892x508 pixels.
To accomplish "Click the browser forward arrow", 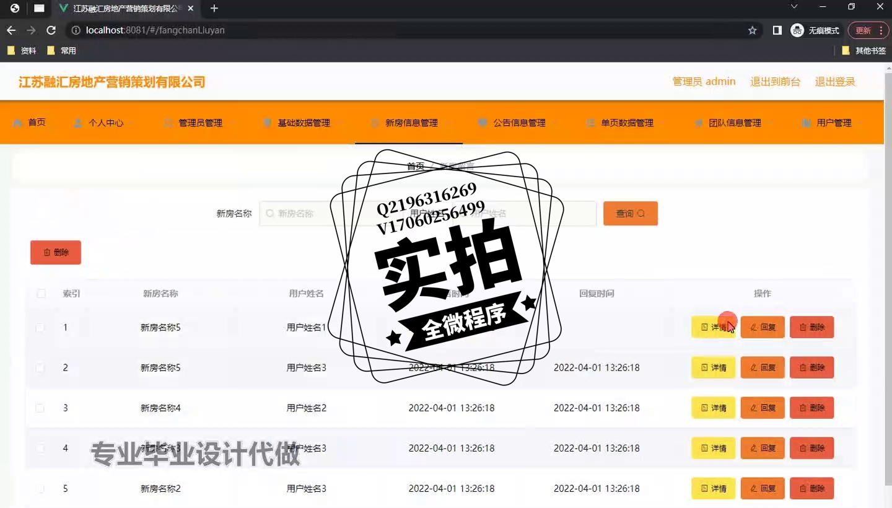I will click(31, 30).
